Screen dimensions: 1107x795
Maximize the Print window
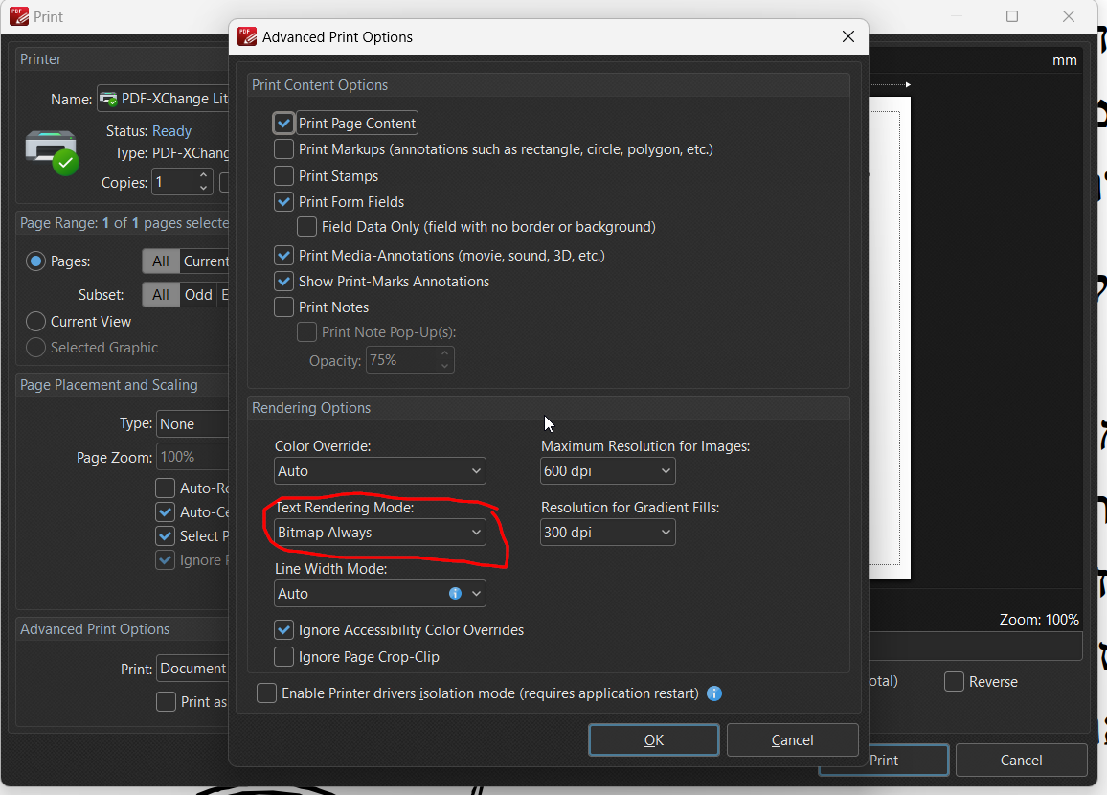(1012, 16)
